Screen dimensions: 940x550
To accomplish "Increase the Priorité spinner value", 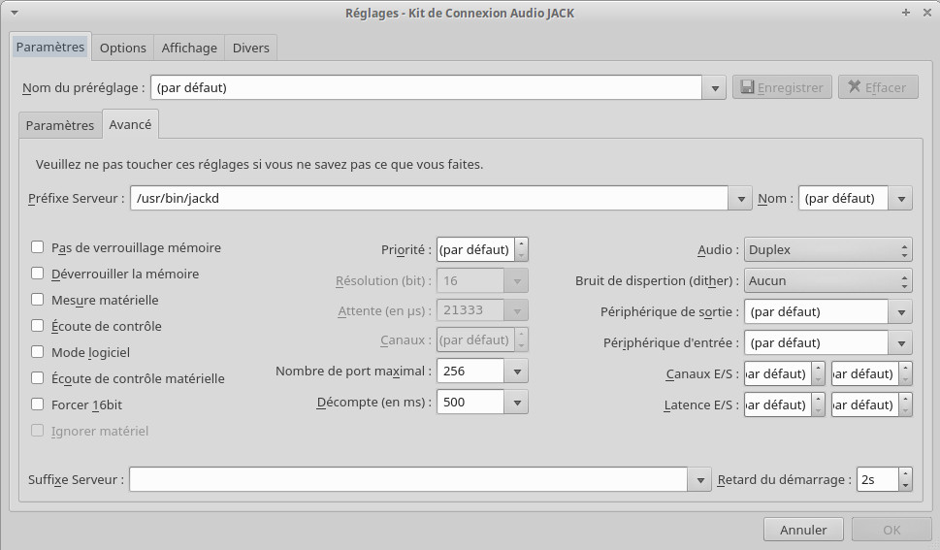I will [x=521, y=243].
